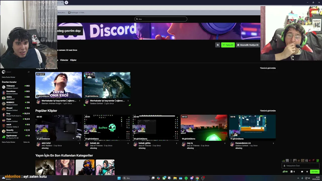Open the 03:59:07 'YAYIN SONA ERDİ' video thumbnail
This screenshot has width=322, height=181.
pos(59,85)
